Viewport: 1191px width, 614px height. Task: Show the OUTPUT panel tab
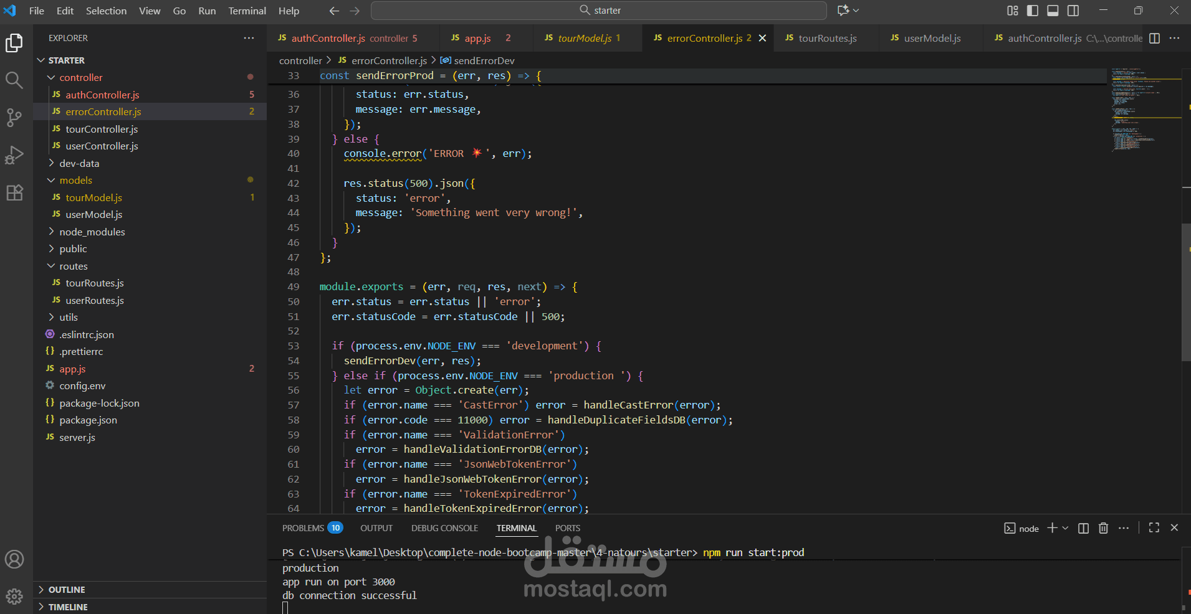[376, 528]
